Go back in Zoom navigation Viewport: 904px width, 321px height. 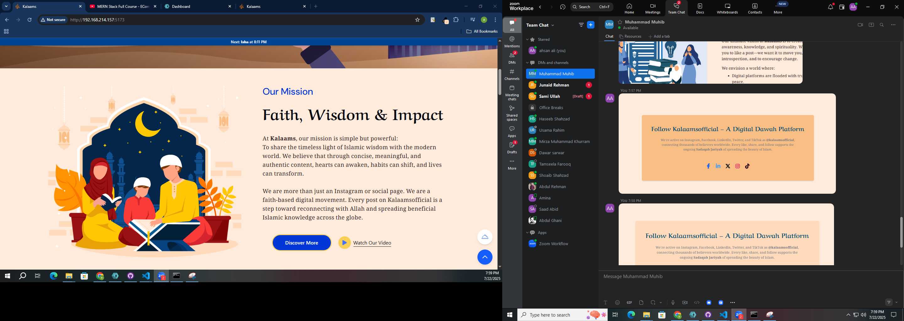tap(541, 7)
